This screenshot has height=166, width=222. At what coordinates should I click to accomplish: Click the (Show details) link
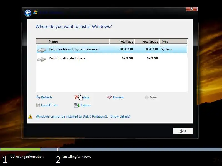click(x=120, y=116)
